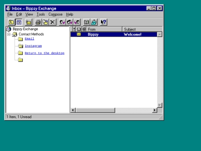Sort by the envelope Item Type column header

79,29
